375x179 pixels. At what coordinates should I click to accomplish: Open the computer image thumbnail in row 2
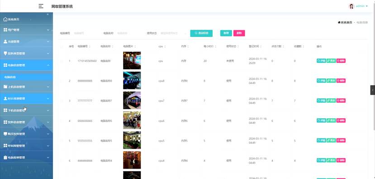132,81
